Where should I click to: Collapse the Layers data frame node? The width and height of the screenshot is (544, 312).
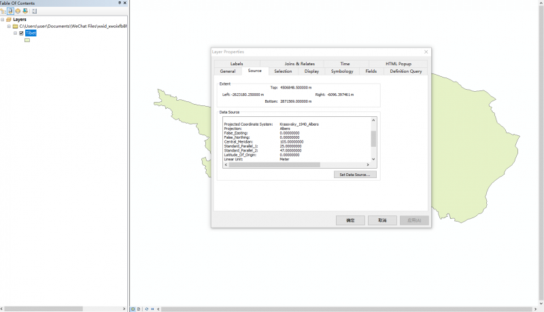click(3, 20)
